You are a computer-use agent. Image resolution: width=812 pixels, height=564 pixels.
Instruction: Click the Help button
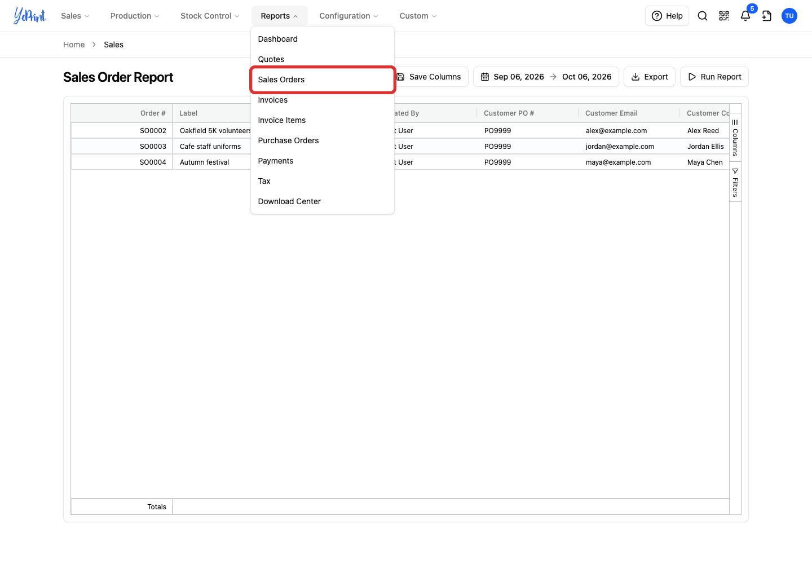(667, 16)
